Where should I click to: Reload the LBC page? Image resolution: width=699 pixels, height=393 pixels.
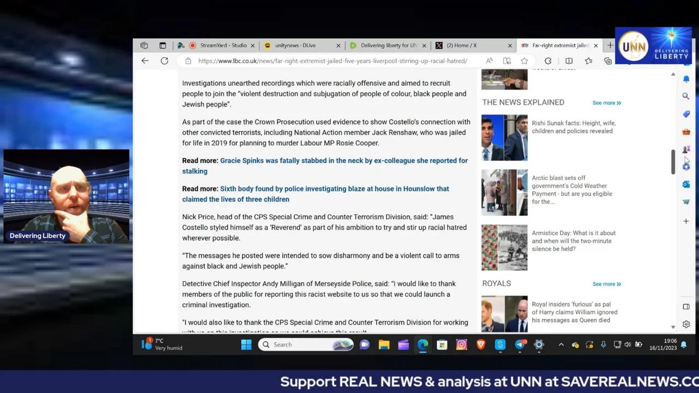pyautogui.click(x=164, y=61)
